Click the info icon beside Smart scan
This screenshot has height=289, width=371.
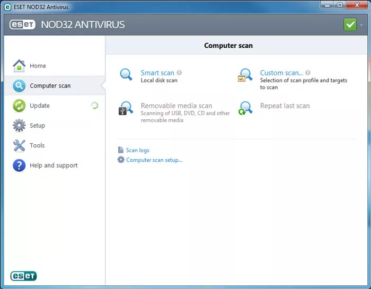point(179,73)
